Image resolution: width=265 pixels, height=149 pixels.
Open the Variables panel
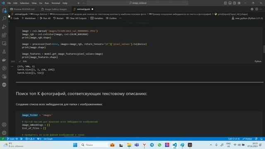(x=97, y=18)
